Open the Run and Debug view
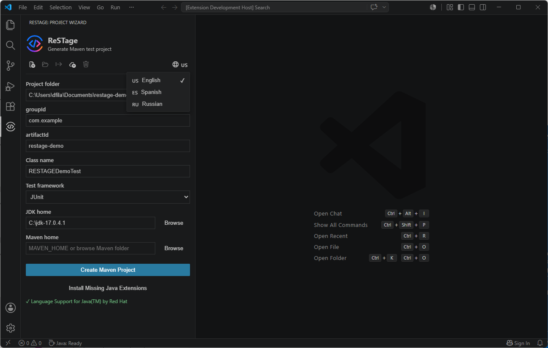Screen dimensions: 548x348 10,86
